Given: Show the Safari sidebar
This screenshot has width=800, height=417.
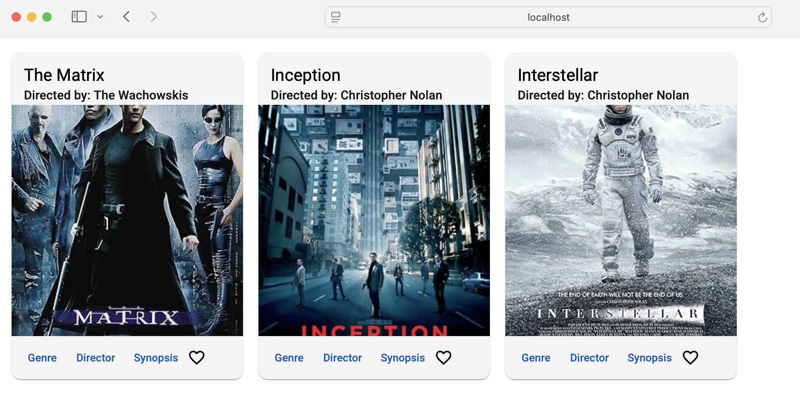Looking at the screenshot, I should (x=79, y=17).
